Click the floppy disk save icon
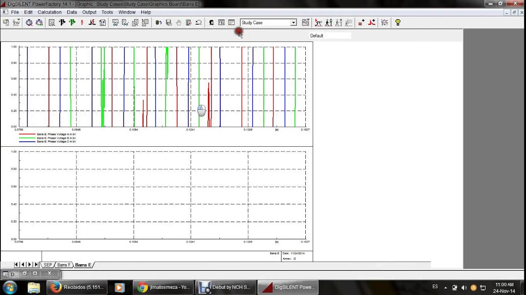Image resolution: width=526 pixels, height=295 pixels. pos(168,23)
